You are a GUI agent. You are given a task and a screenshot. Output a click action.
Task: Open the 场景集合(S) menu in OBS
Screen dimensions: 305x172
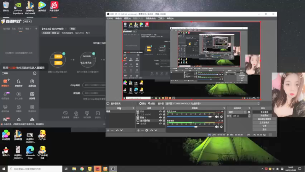pos(151,18)
